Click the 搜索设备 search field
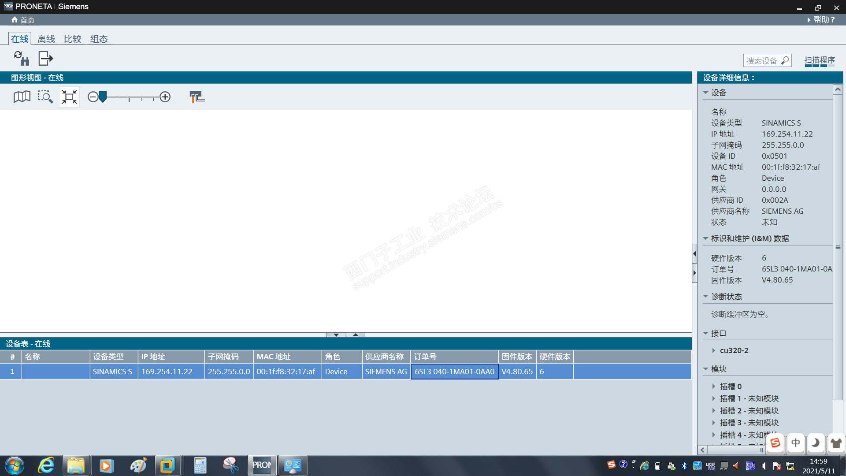This screenshot has width=846, height=476. [x=762, y=61]
